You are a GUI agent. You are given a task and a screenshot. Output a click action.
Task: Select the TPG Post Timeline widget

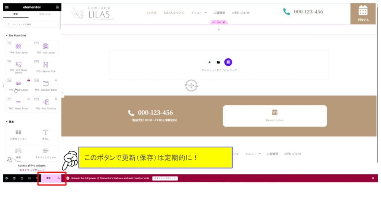[x=46, y=104]
